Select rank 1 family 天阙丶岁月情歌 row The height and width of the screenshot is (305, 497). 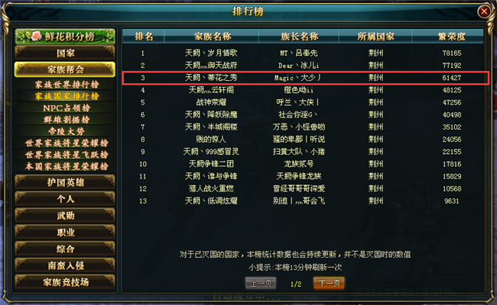coord(303,53)
